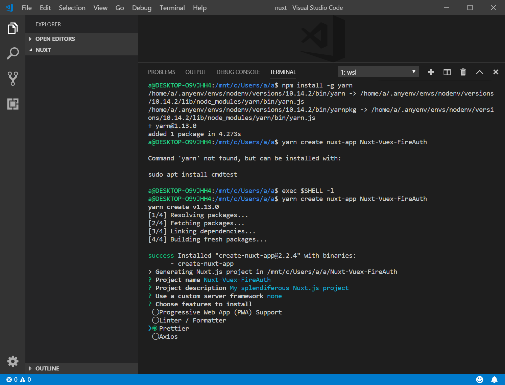The width and height of the screenshot is (505, 385).
Task: Kill terminal with trash icon
Action: coord(463,72)
